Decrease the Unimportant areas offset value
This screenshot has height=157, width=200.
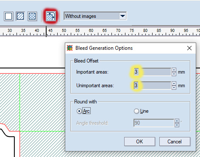pyautogui.click(x=174, y=88)
